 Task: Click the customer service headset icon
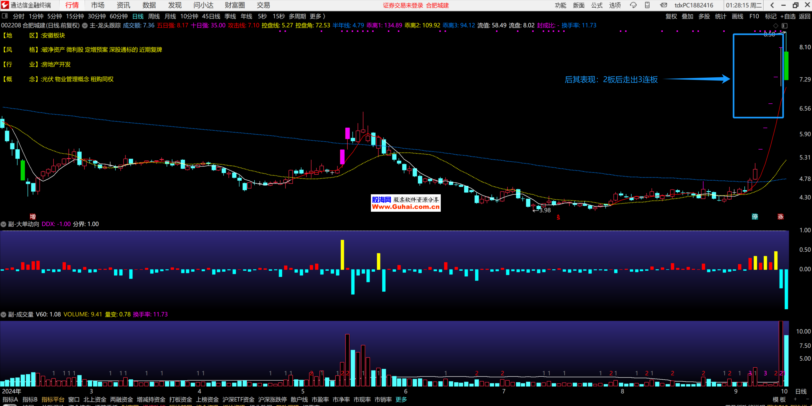(633, 5)
